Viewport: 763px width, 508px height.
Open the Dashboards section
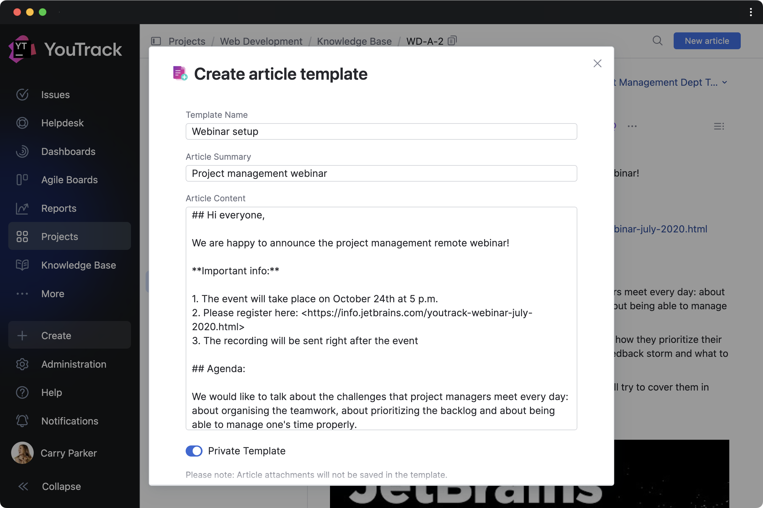tap(68, 151)
